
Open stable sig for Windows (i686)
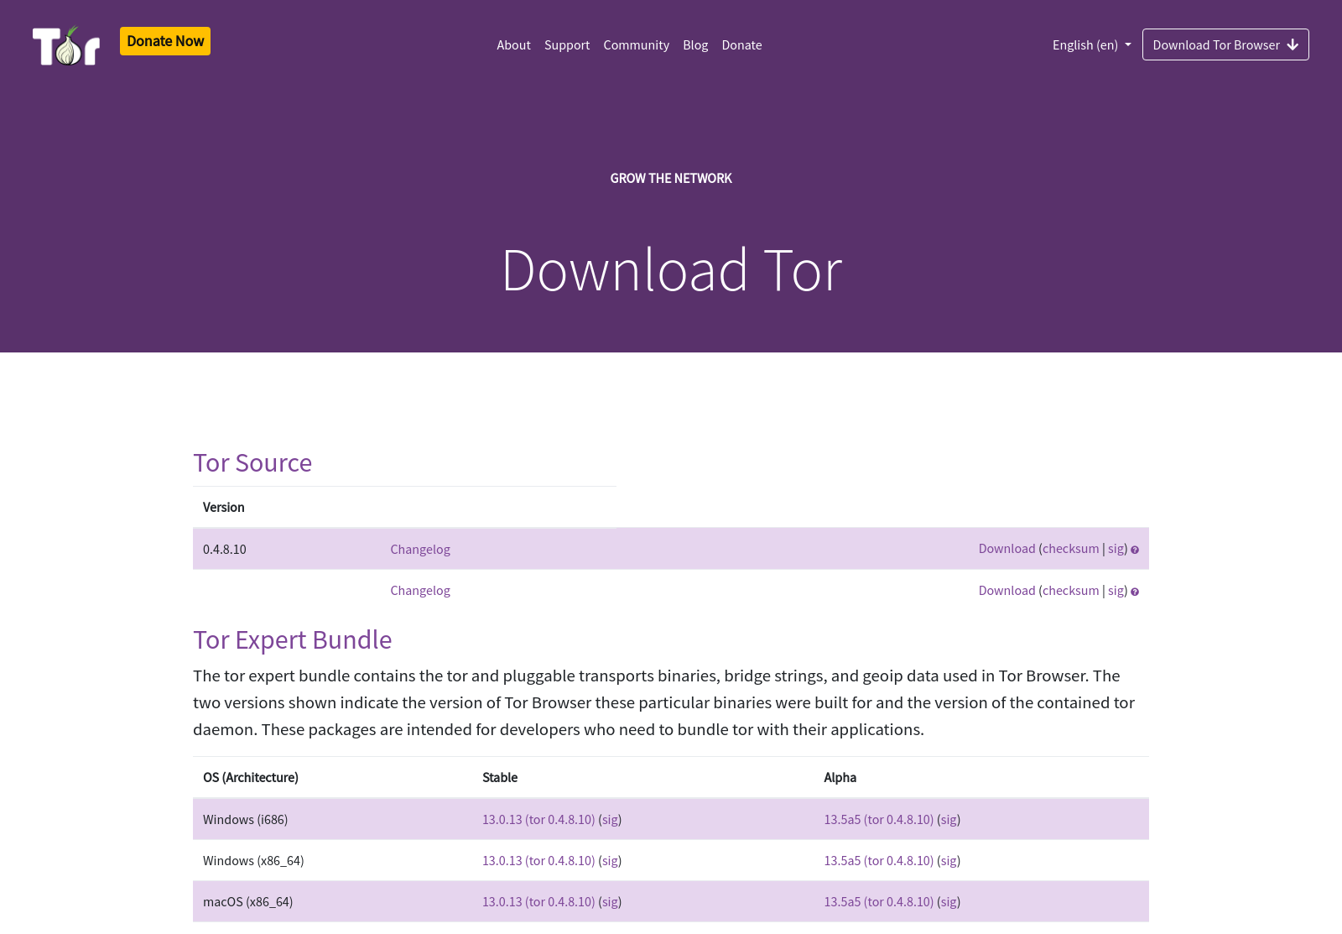point(610,820)
